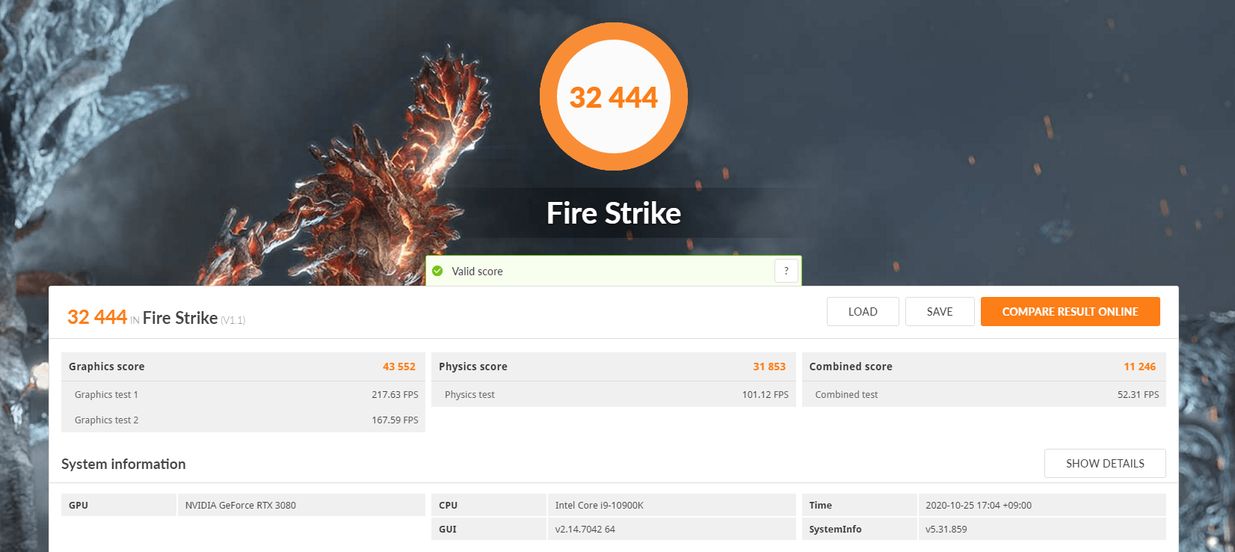Click the SAVE button
The height and width of the screenshot is (552, 1235).
pyautogui.click(x=940, y=312)
